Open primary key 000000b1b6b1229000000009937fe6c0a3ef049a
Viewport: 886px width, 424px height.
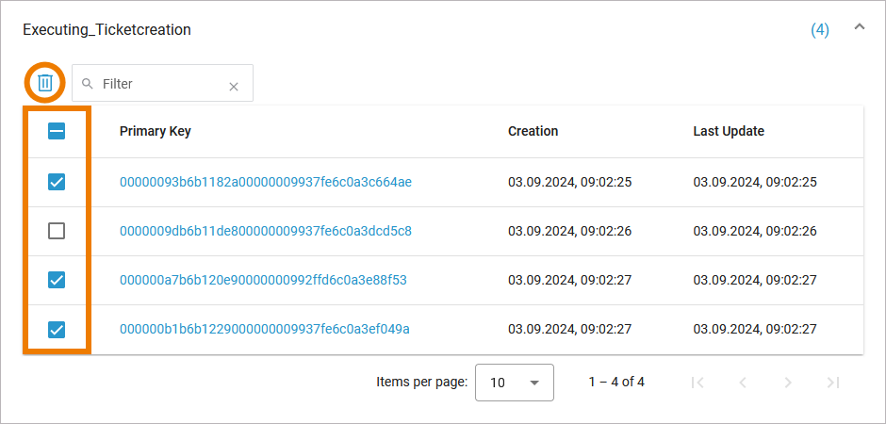pyautogui.click(x=265, y=329)
